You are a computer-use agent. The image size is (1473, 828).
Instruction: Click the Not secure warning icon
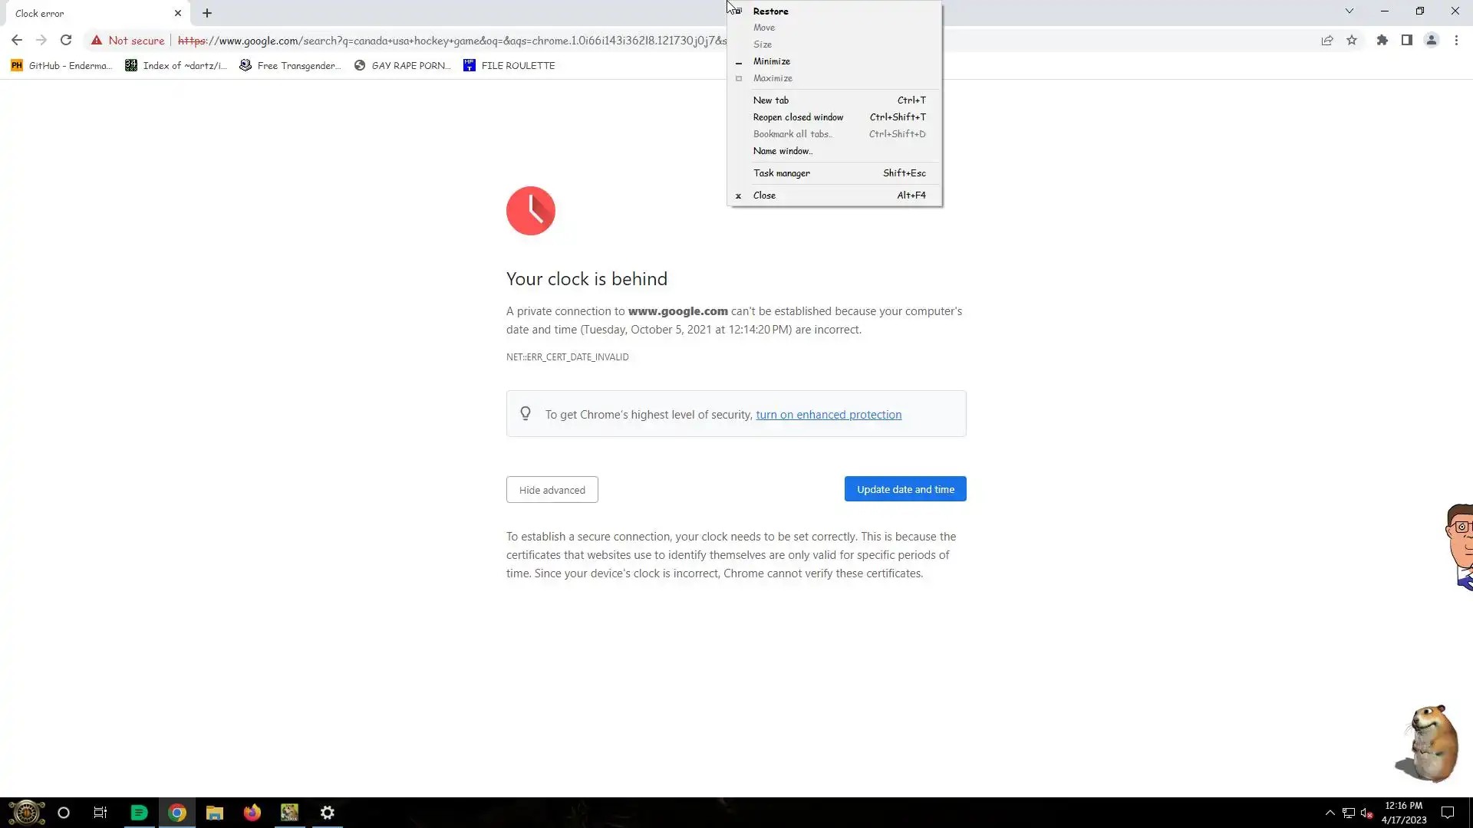point(97,41)
